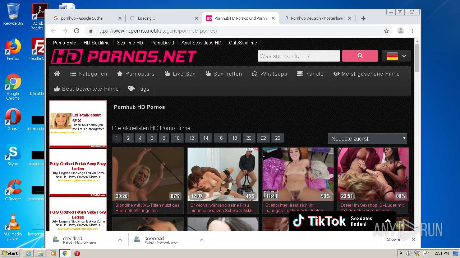The height and width of the screenshot is (258, 460).
Task: Bookmark this page with the star icon
Action: (386, 31)
